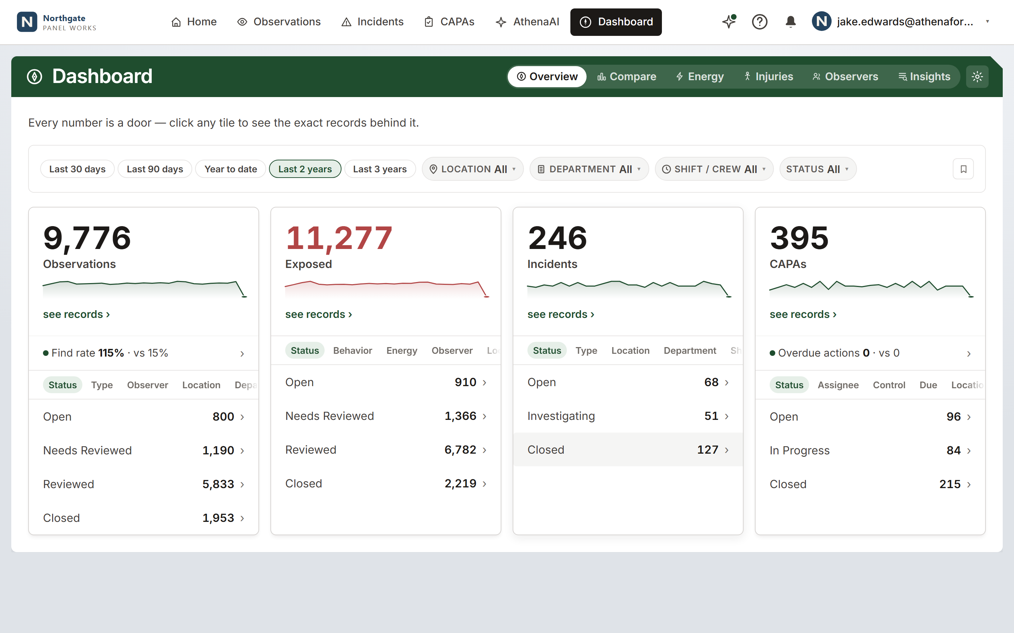Open Incidents Open 68 row arrow
Screen dimensions: 1014x633
point(727,383)
